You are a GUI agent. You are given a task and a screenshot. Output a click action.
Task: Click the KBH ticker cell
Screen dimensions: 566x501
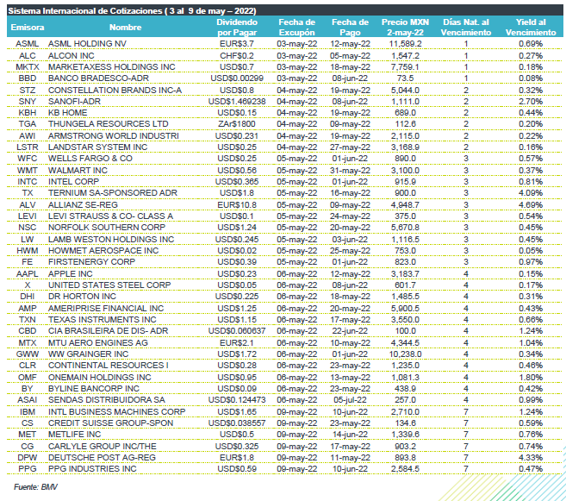[x=27, y=113]
